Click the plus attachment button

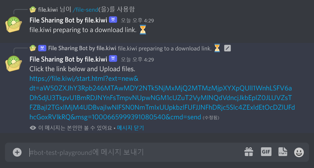[x=17, y=152]
